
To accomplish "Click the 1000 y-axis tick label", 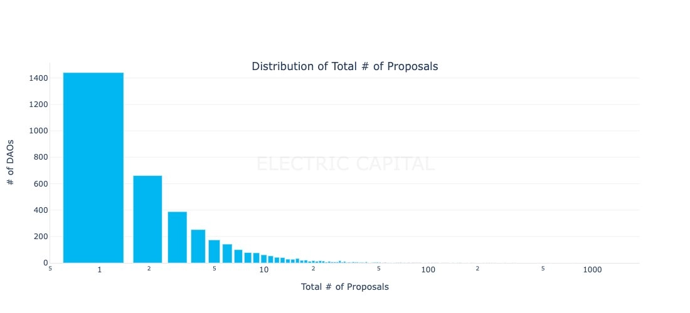I will coord(37,131).
